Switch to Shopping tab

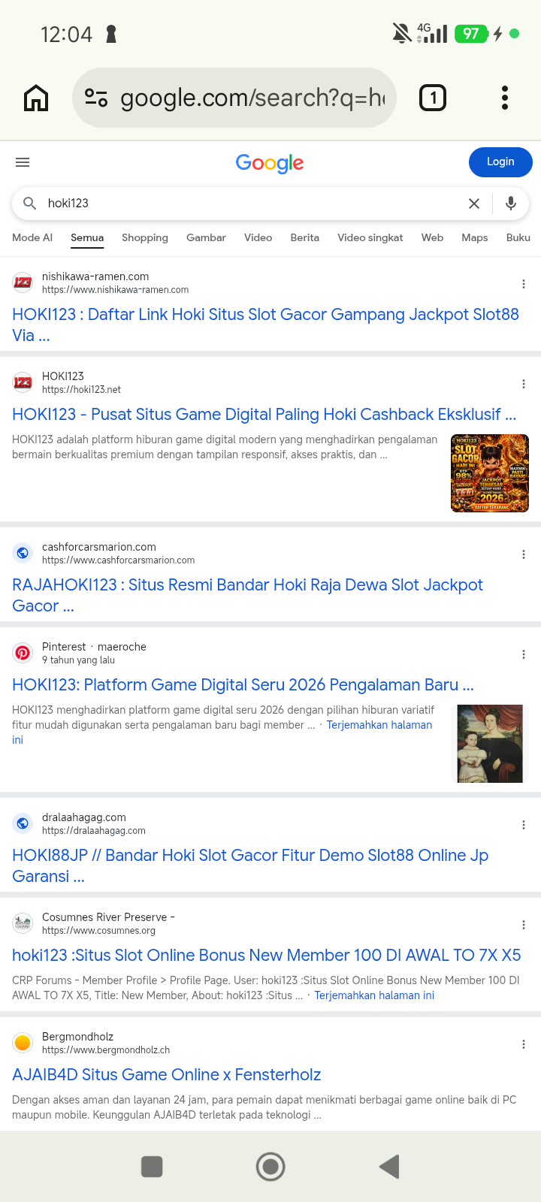145,237
